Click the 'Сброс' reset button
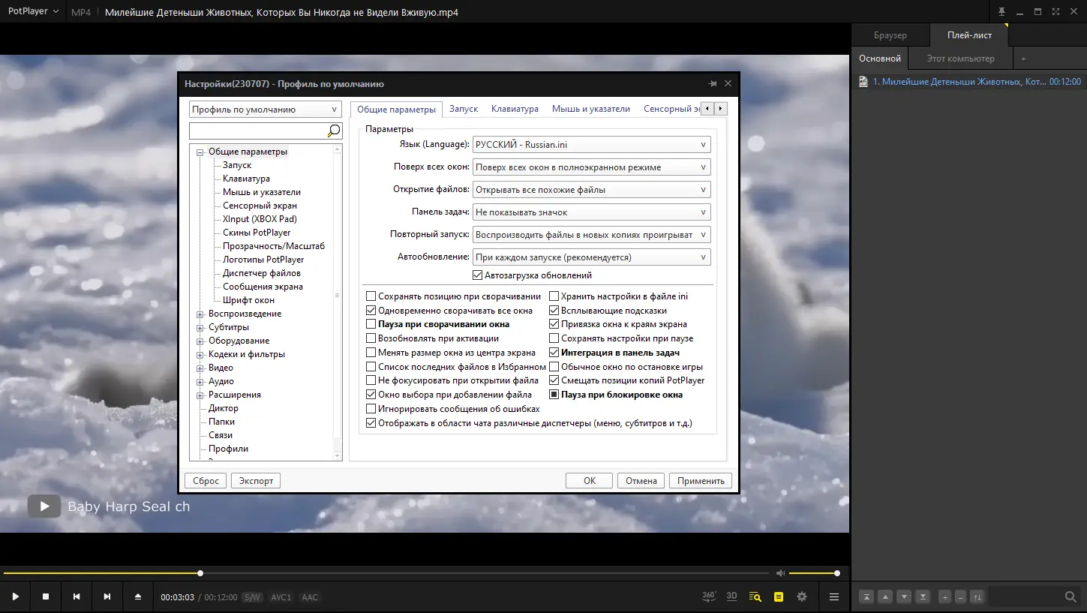The height and width of the screenshot is (613, 1087). pos(206,481)
